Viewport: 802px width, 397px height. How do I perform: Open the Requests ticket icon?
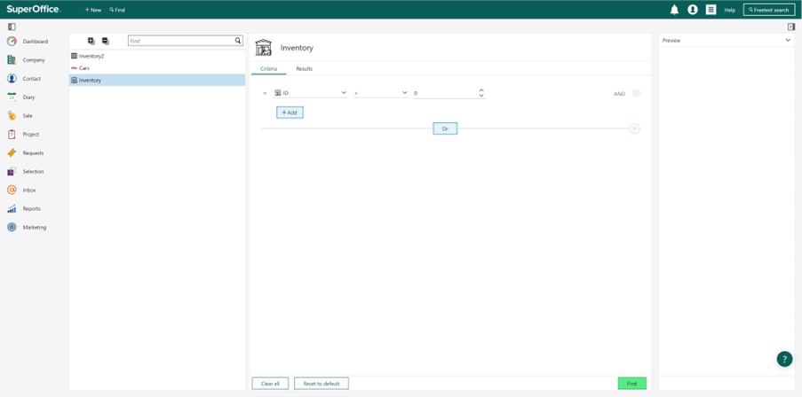click(12, 153)
